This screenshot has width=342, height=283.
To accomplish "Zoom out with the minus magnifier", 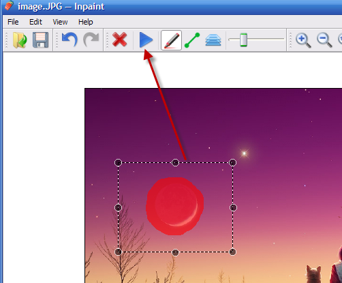I will click(x=324, y=40).
